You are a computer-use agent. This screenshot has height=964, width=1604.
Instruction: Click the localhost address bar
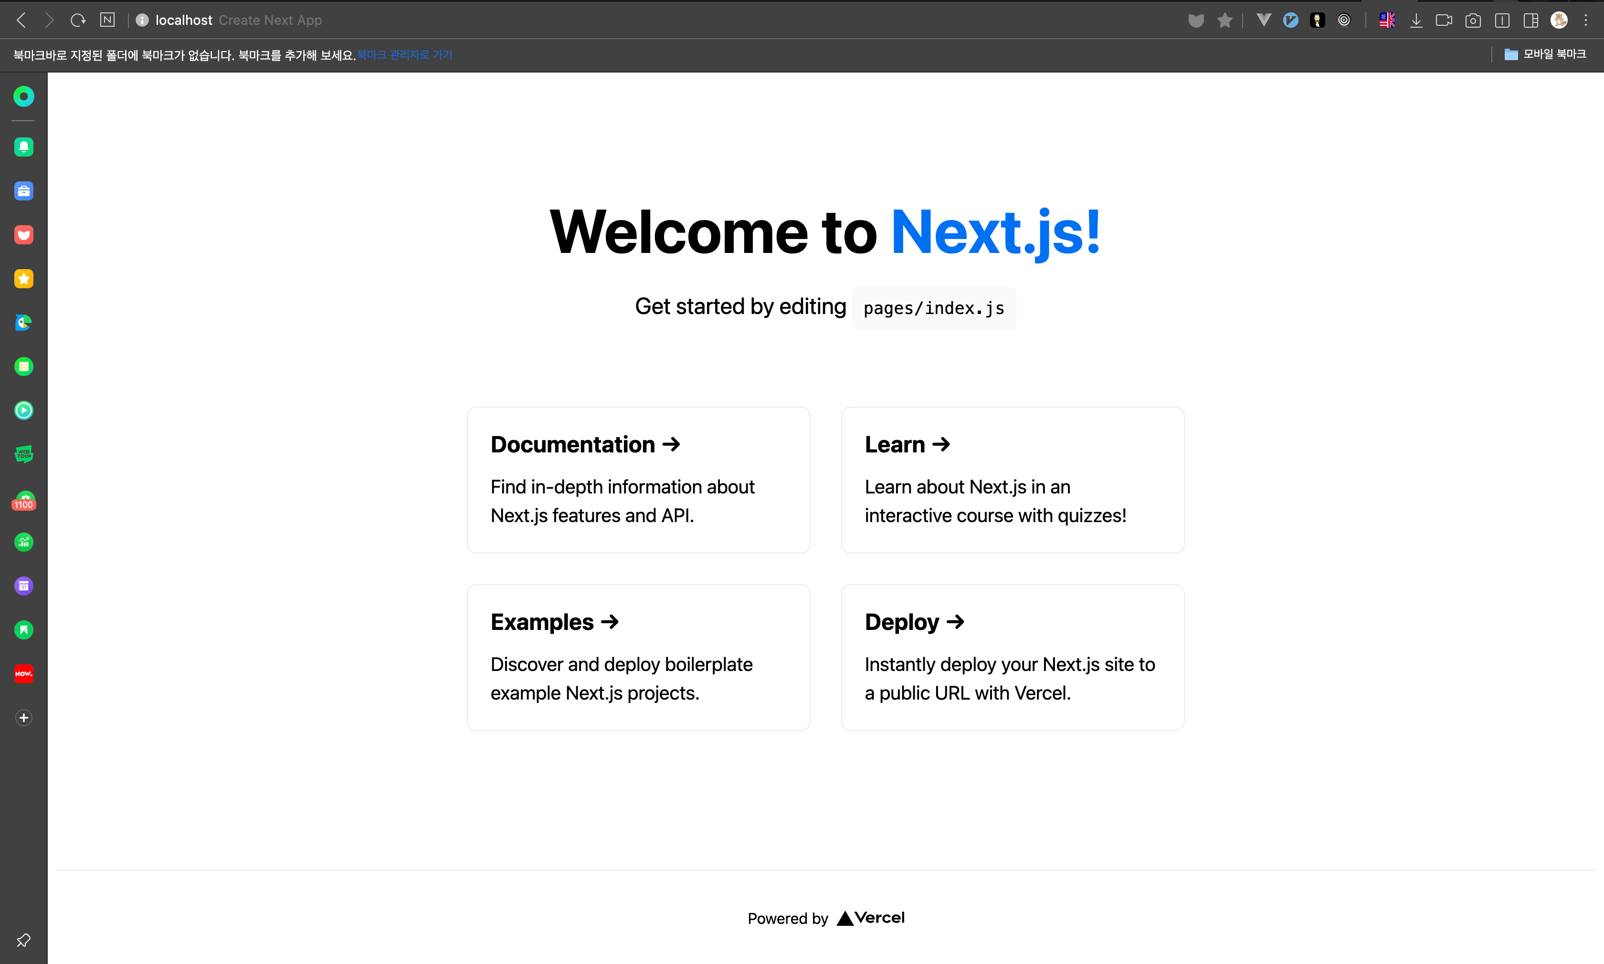point(184,20)
